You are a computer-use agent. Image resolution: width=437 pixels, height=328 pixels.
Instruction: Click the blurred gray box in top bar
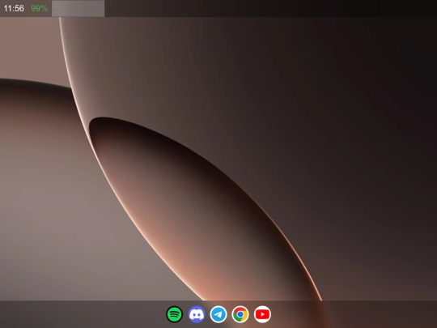(x=78, y=8)
